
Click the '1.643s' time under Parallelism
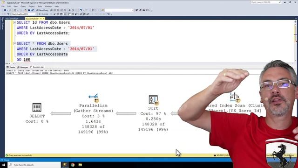[x=93, y=121]
